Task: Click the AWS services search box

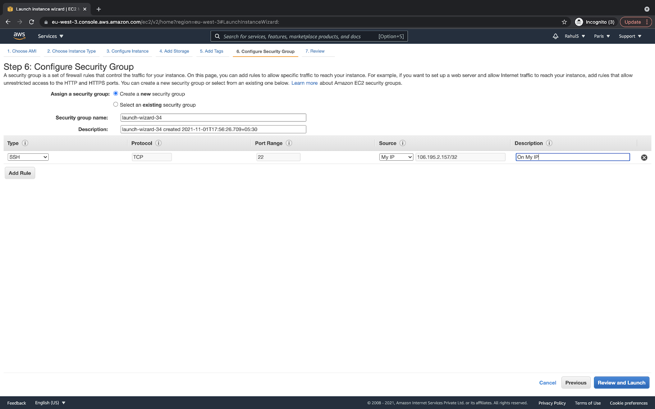Action: click(x=309, y=36)
